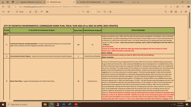Toggle full screen view of PDF
The height and width of the screenshot is (107, 191).
(x=181, y=12)
